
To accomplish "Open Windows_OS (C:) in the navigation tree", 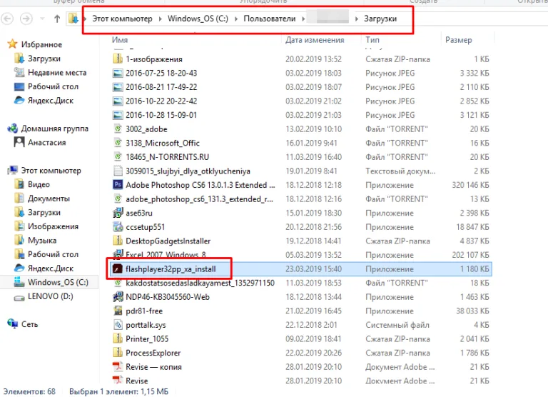I will point(58,282).
